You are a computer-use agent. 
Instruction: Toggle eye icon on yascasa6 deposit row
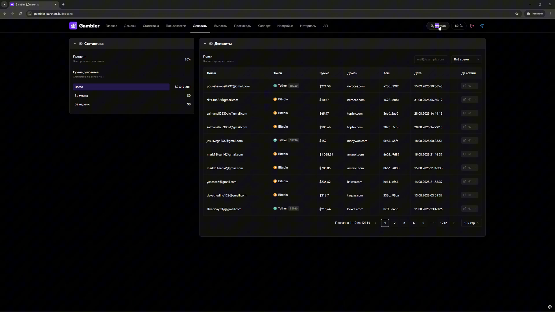coord(470,181)
